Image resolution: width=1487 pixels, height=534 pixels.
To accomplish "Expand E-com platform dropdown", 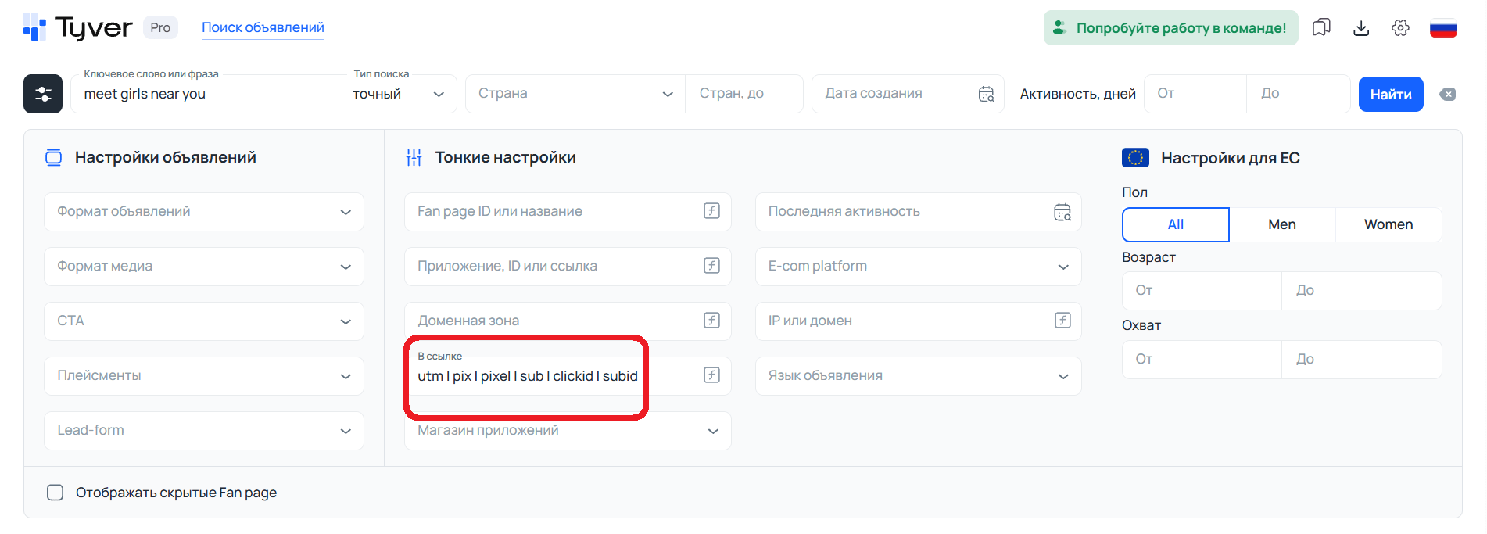I will point(918,267).
